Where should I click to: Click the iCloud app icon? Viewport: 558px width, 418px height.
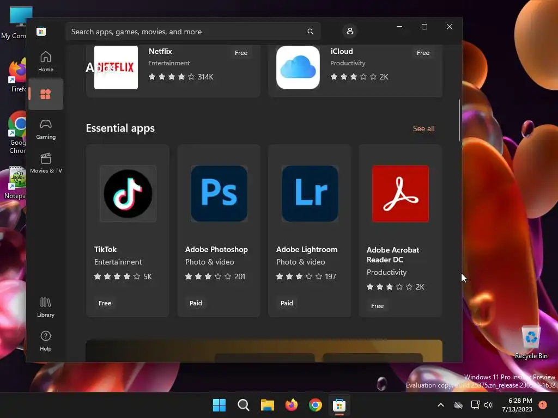tap(298, 67)
